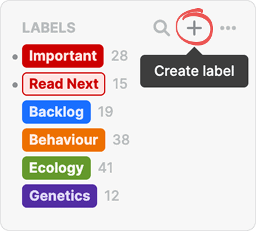Open the label search magnifier icon
Viewport: 256px width, 231px height.
pos(162,28)
